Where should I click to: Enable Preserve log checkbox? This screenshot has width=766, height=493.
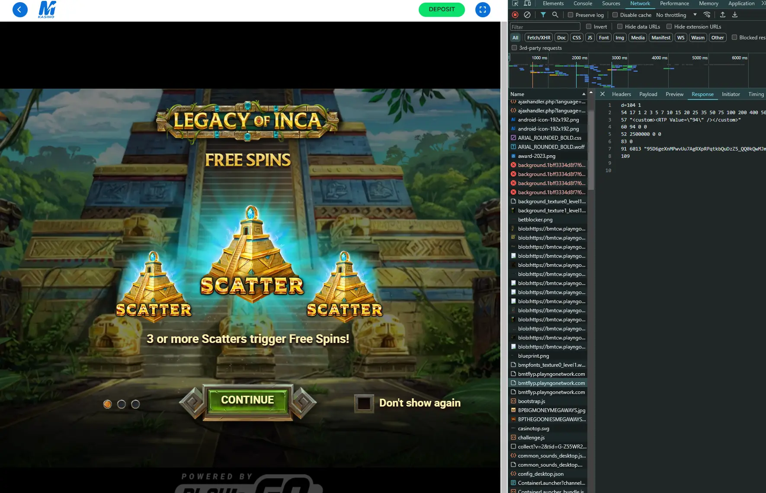tap(570, 15)
